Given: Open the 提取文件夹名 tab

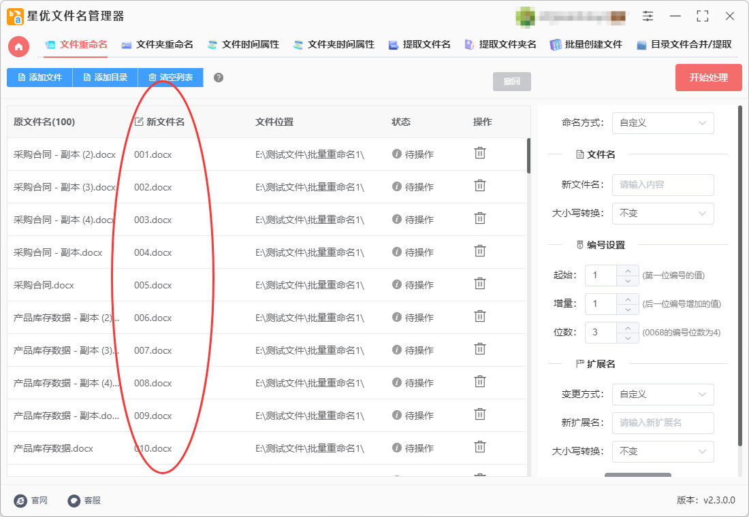Looking at the screenshot, I should (500, 45).
